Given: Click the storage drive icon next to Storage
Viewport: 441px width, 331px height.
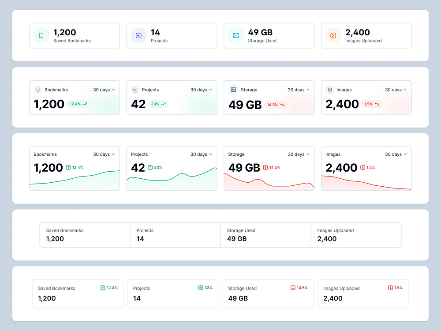Looking at the screenshot, I should pyautogui.click(x=233, y=90).
